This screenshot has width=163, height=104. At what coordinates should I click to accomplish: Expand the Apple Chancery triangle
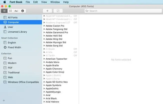44,69
